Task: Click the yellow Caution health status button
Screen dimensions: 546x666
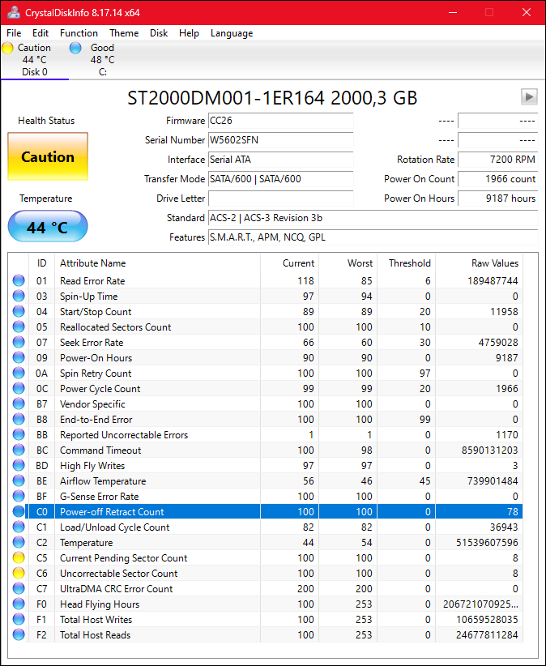Action: click(x=48, y=156)
